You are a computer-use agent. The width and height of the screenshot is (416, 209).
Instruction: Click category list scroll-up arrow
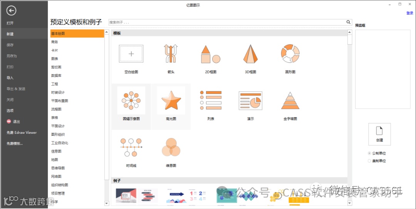107,32
